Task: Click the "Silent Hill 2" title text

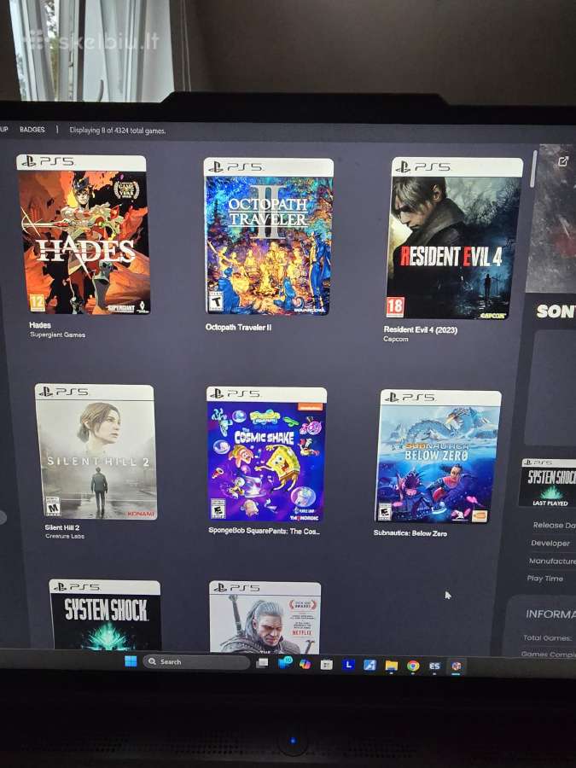Action: (61, 527)
